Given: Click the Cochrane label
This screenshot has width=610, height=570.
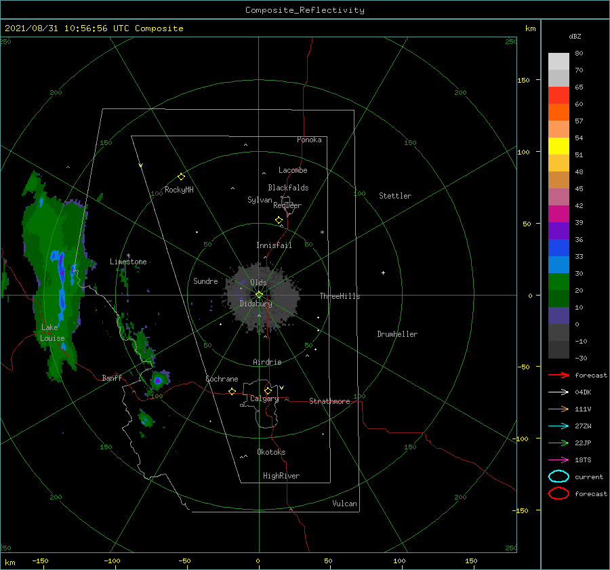Looking at the screenshot, I should [x=222, y=379].
